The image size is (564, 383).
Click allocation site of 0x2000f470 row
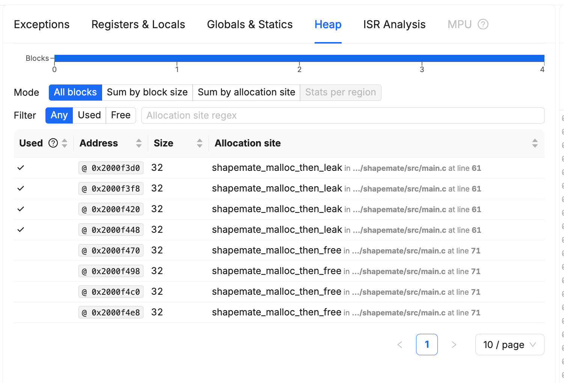(x=346, y=250)
